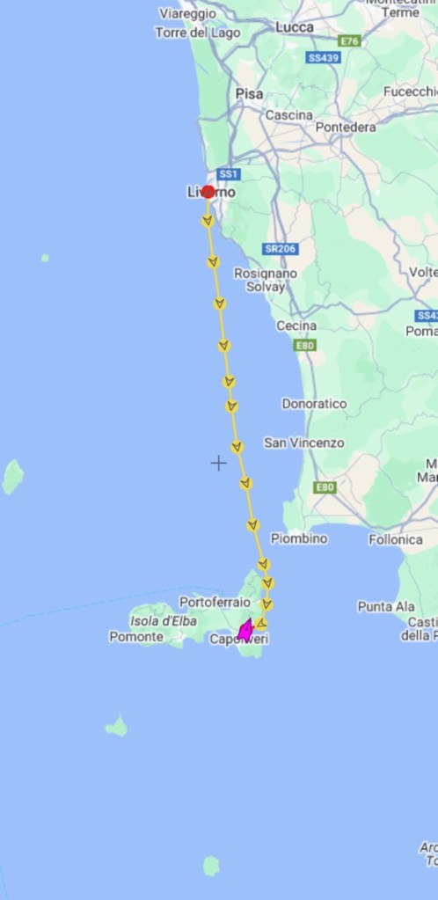Select the magenta ship icon near Capoliveri
This screenshot has width=438, height=900.
pyautogui.click(x=245, y=630)
